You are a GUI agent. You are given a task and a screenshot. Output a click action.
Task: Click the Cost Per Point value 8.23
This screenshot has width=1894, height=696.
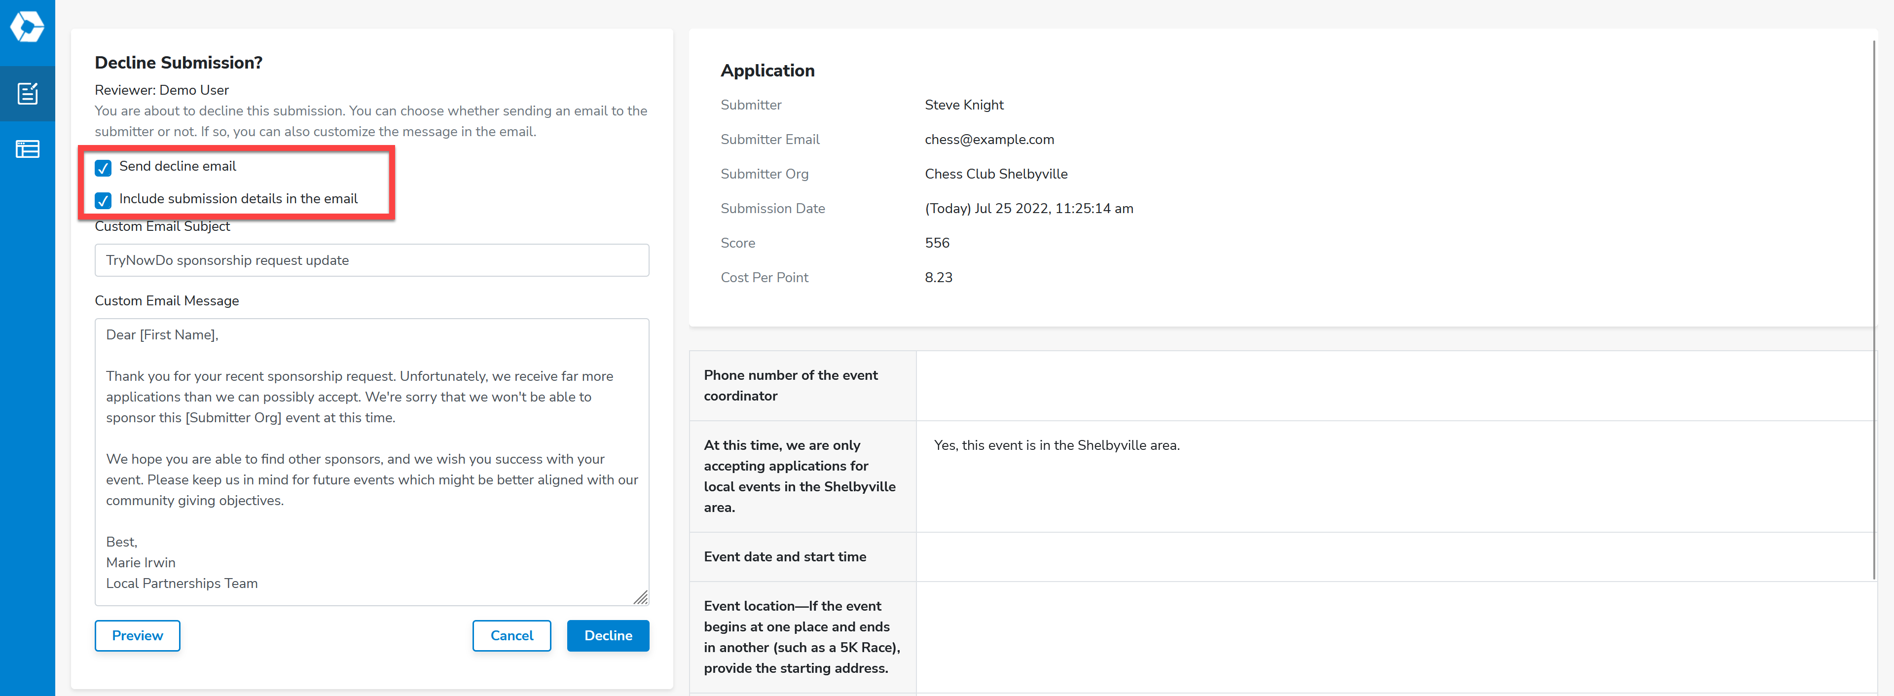coord(938,278)
